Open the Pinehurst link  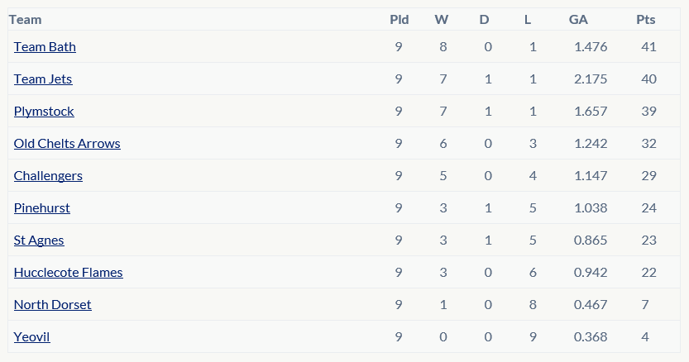[x=41, y=207]
